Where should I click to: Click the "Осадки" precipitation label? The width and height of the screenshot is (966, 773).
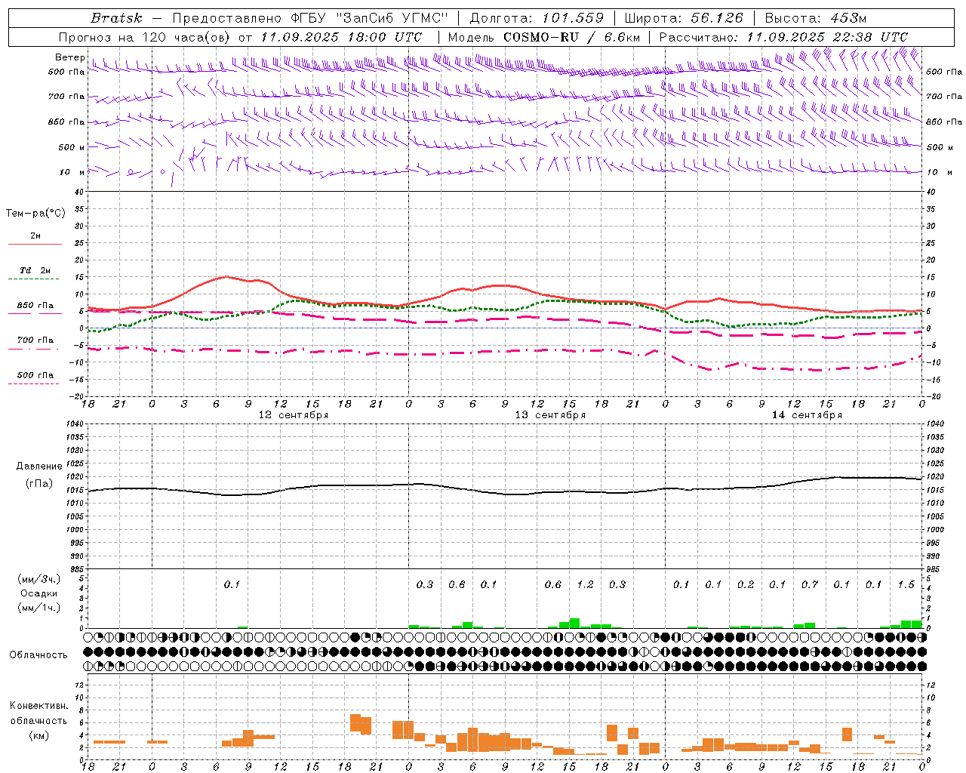pyautogui.click(x=39, y=594)
